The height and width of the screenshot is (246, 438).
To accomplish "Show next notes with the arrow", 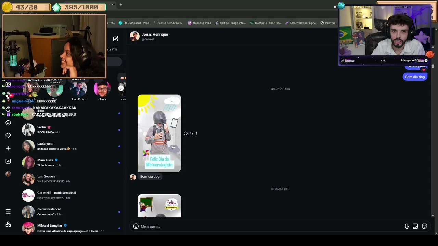I will click(x=121, y=88).
